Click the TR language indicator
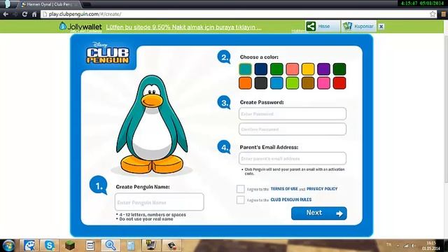The image size is (448, 252). coord(388,245)
